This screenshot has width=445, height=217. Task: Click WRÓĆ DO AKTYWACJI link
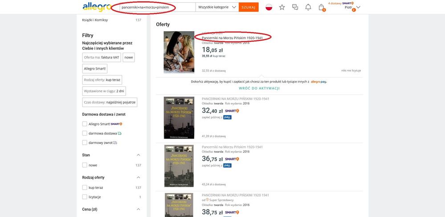[259, 88]
